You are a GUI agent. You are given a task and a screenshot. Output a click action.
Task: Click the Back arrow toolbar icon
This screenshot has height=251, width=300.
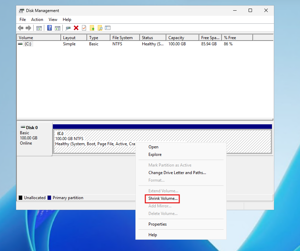pyautogui.click(x=21, y=28)
